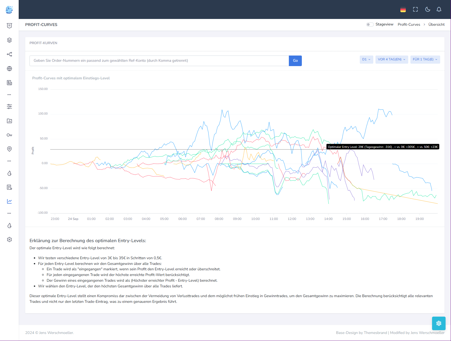This screenshot has height=341, width=451.
Task: Open the active line chart sidebar item
Action: tap(9, 201)
